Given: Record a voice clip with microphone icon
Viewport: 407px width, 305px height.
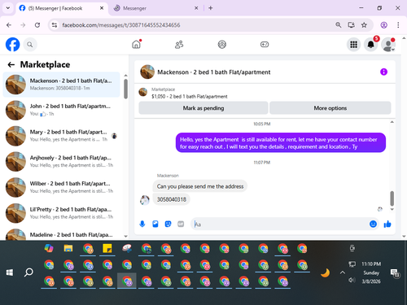Looking at the screenshot, I should click(142, 224).
